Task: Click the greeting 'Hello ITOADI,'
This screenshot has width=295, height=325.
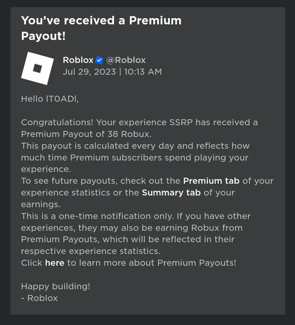Action: pyautogui.click(x=50, y=99)
